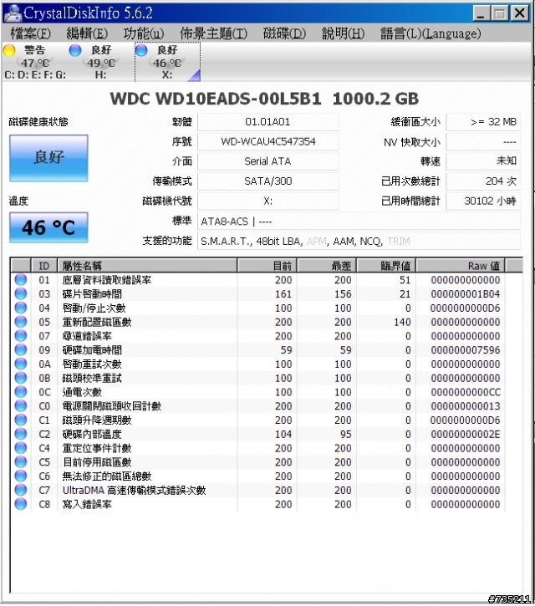Click the buffer size field >= 32 MB
The height and width of the screenshot is (606, 535).
(x=483, y=122)
